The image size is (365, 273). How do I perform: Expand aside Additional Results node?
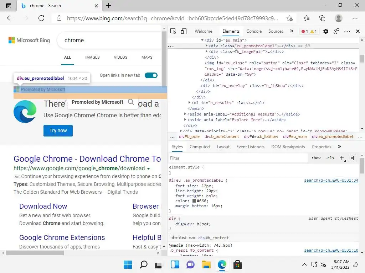[185, 114]
